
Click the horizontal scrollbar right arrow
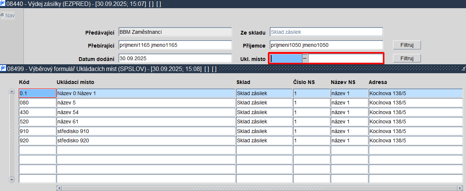coord(460,188)
